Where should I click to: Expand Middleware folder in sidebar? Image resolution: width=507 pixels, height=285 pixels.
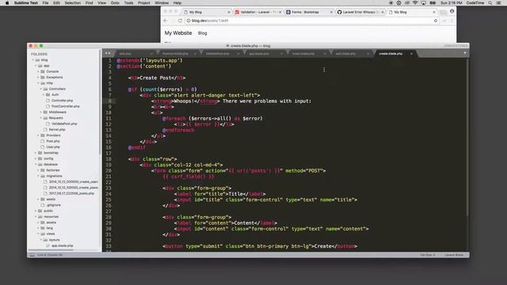[x=40, y=112]
